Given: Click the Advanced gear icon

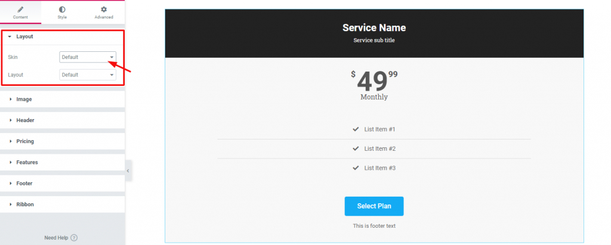Looking at the screenshot, I should 104,10.
